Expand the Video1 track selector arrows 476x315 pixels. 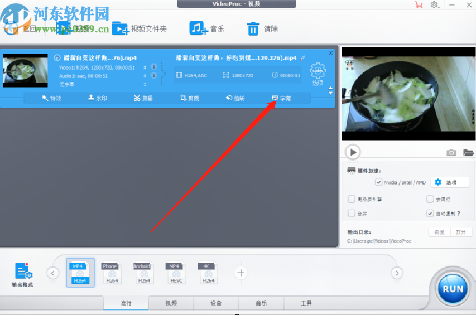(145, 67)
